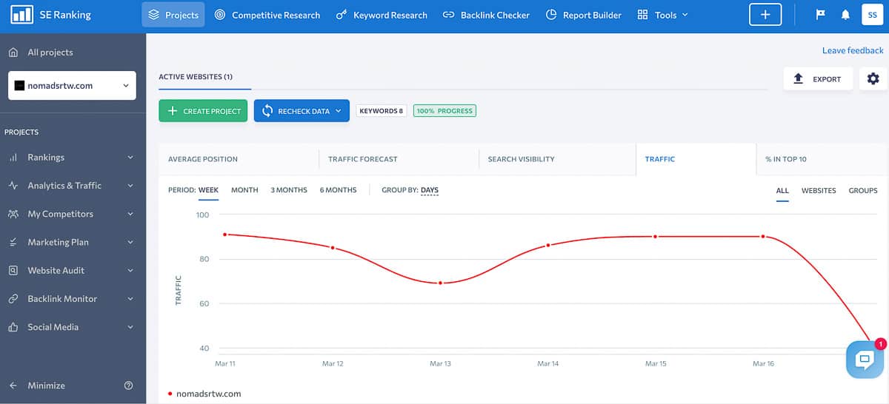Toggle nomadsrtw.com red legend marker
This screenshot has height=404, width=889.
(x=170, y=394)
